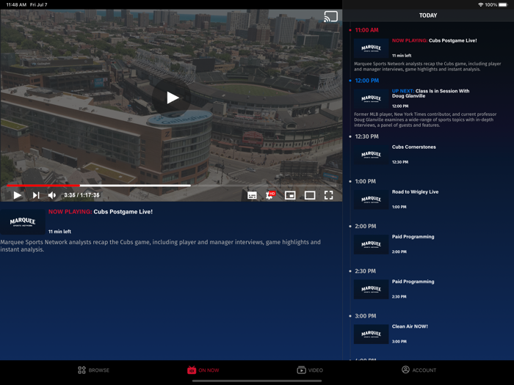The width and height of the screenshot is (514, 385).
Task: Enter fullscreen mode
Action: point(328,196)
